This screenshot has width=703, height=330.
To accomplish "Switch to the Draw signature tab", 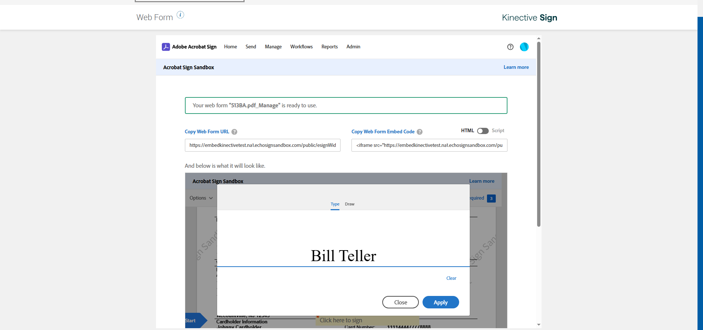I will click(350, 204).
